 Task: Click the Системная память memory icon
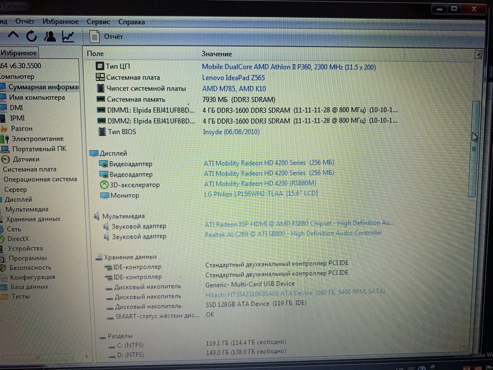click(101, 99)
